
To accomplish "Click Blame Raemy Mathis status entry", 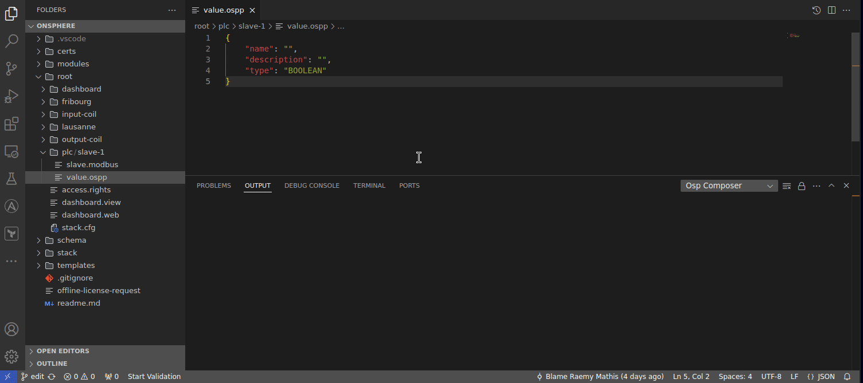I will (600, 377).
